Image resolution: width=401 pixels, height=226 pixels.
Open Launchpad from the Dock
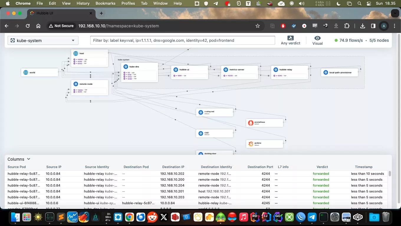click(x=27, y=217)
